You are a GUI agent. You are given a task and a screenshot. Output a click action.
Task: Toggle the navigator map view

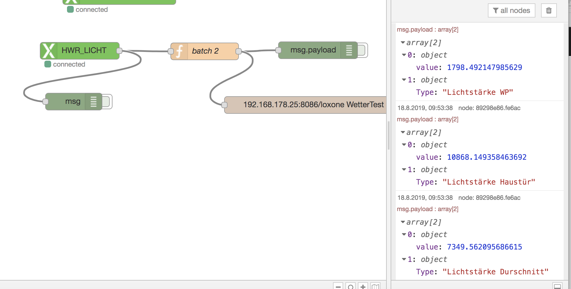pyautogui.click(x=375, y=286)
